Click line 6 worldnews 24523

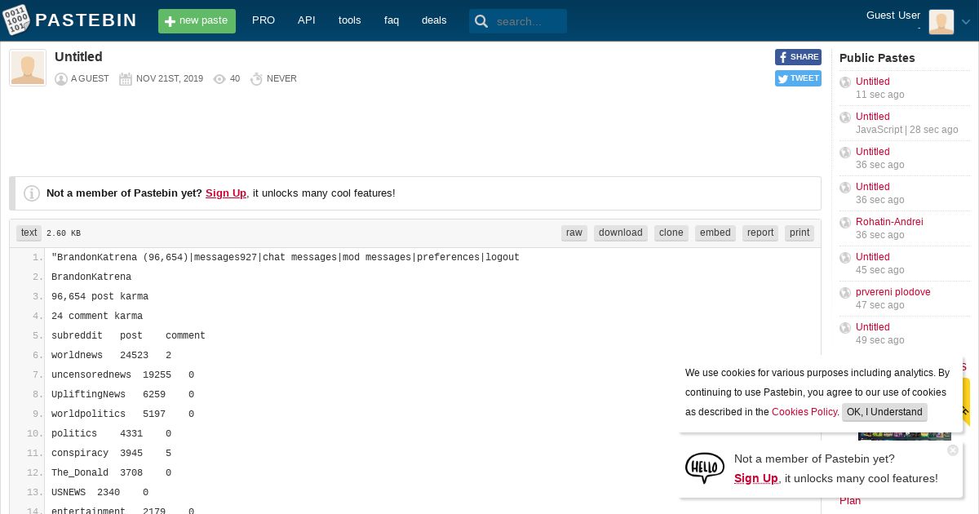pos(112,356)
